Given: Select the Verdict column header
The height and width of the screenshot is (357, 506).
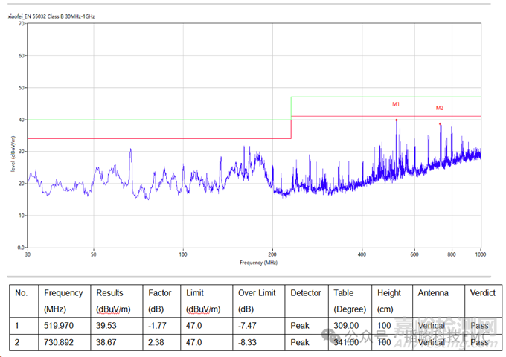Looking at the screenshot, I should [482, 293].
